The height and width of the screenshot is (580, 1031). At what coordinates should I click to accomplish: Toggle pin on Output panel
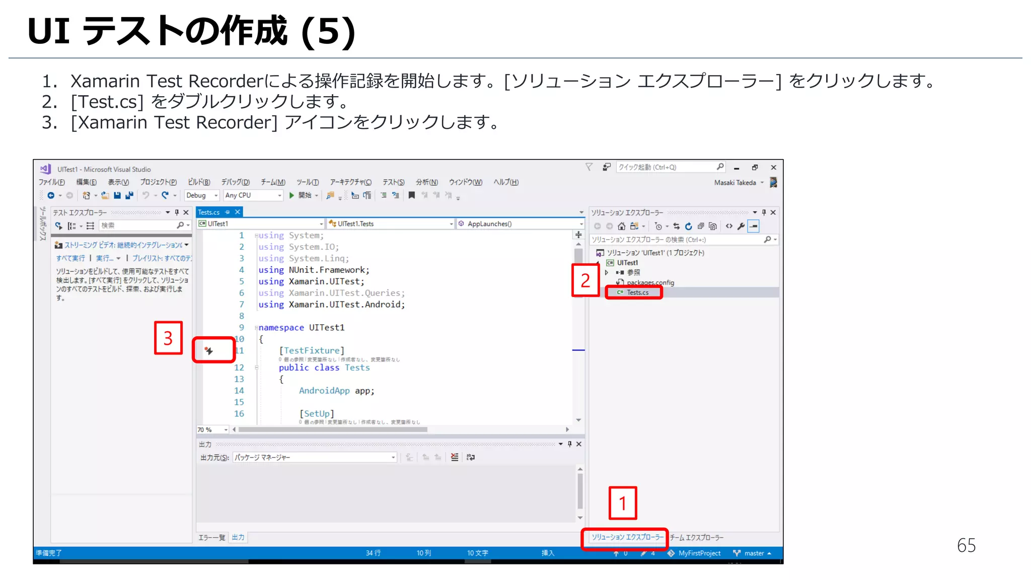tap(570, 444)
